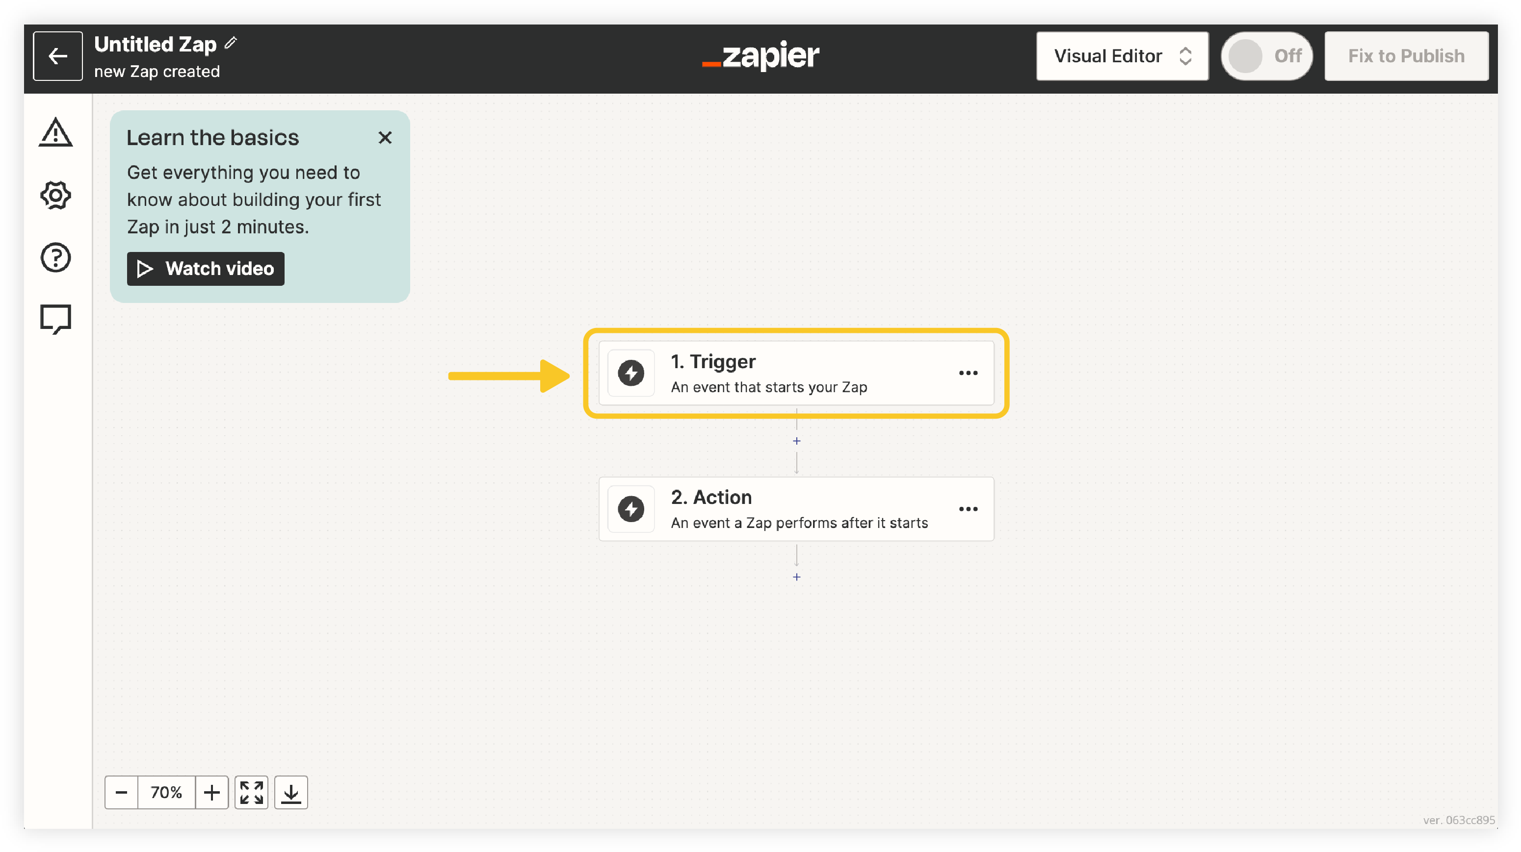Open the Trigger step three-dots menu
This screenshot has width=1521, height=852.
(968, 373)
